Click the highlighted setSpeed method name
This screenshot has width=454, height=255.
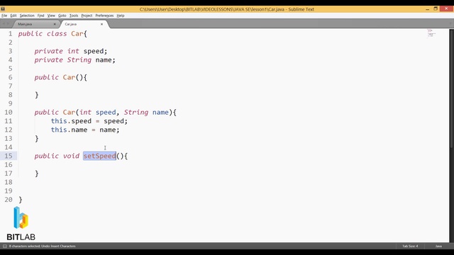(99, 156)
